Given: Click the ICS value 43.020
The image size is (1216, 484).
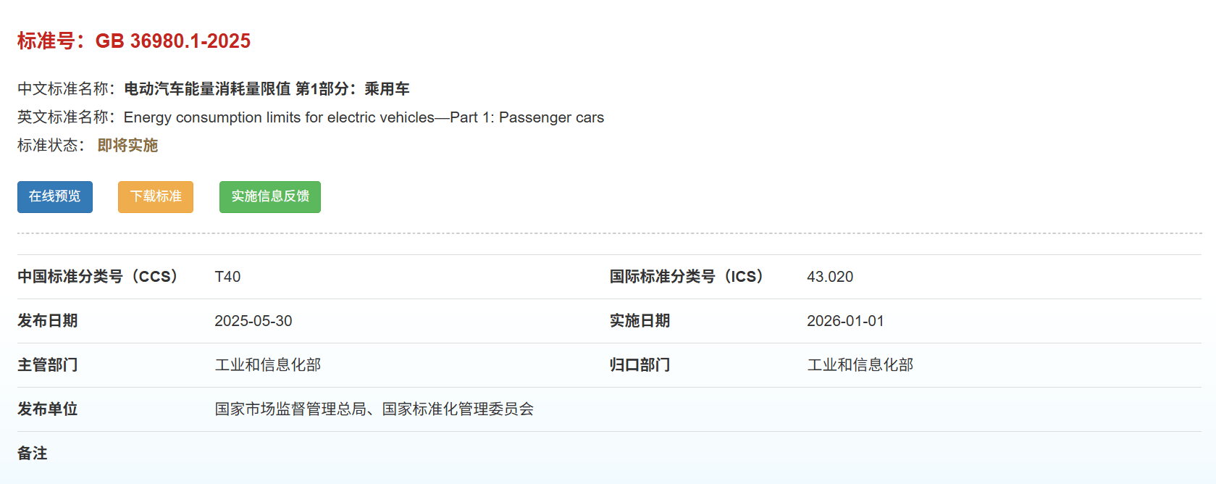Looking at the screenshot, I should [830, 277].
